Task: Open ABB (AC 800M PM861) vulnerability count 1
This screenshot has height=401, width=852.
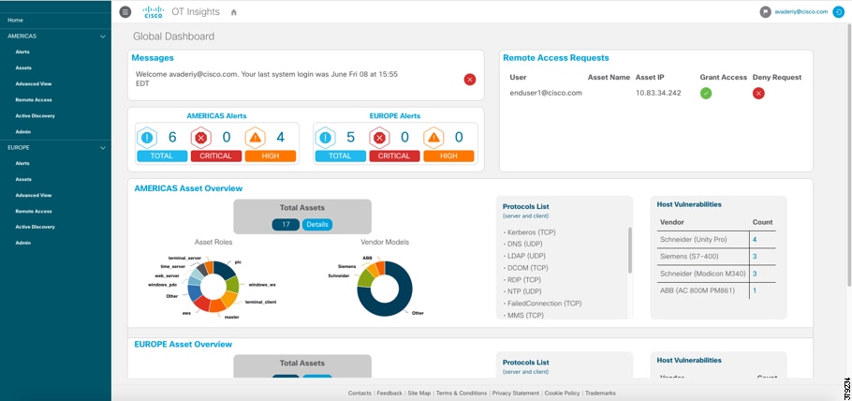Action: click(755, 290)
